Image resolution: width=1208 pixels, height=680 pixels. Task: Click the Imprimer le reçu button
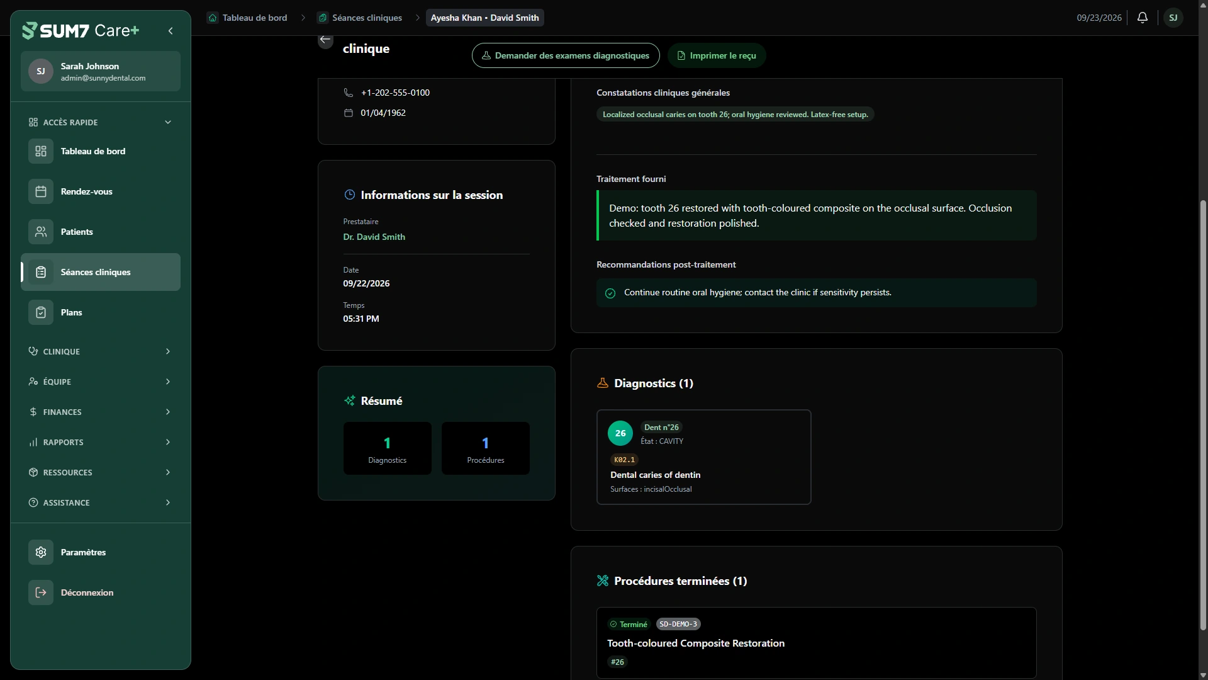[x=717, y=55]
